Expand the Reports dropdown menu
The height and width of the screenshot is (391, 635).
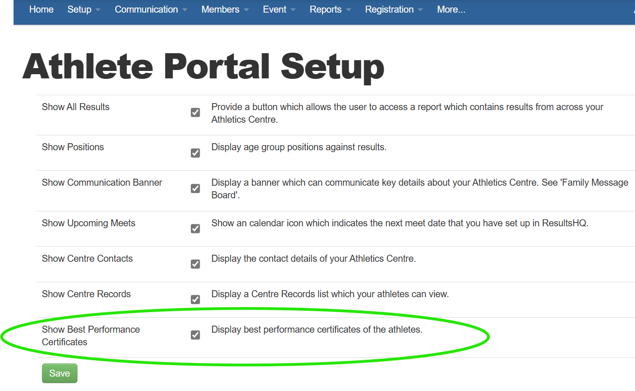(x=330, y=9)
